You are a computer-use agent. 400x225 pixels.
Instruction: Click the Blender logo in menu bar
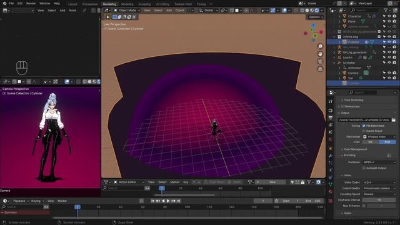(x=4, y=3)
